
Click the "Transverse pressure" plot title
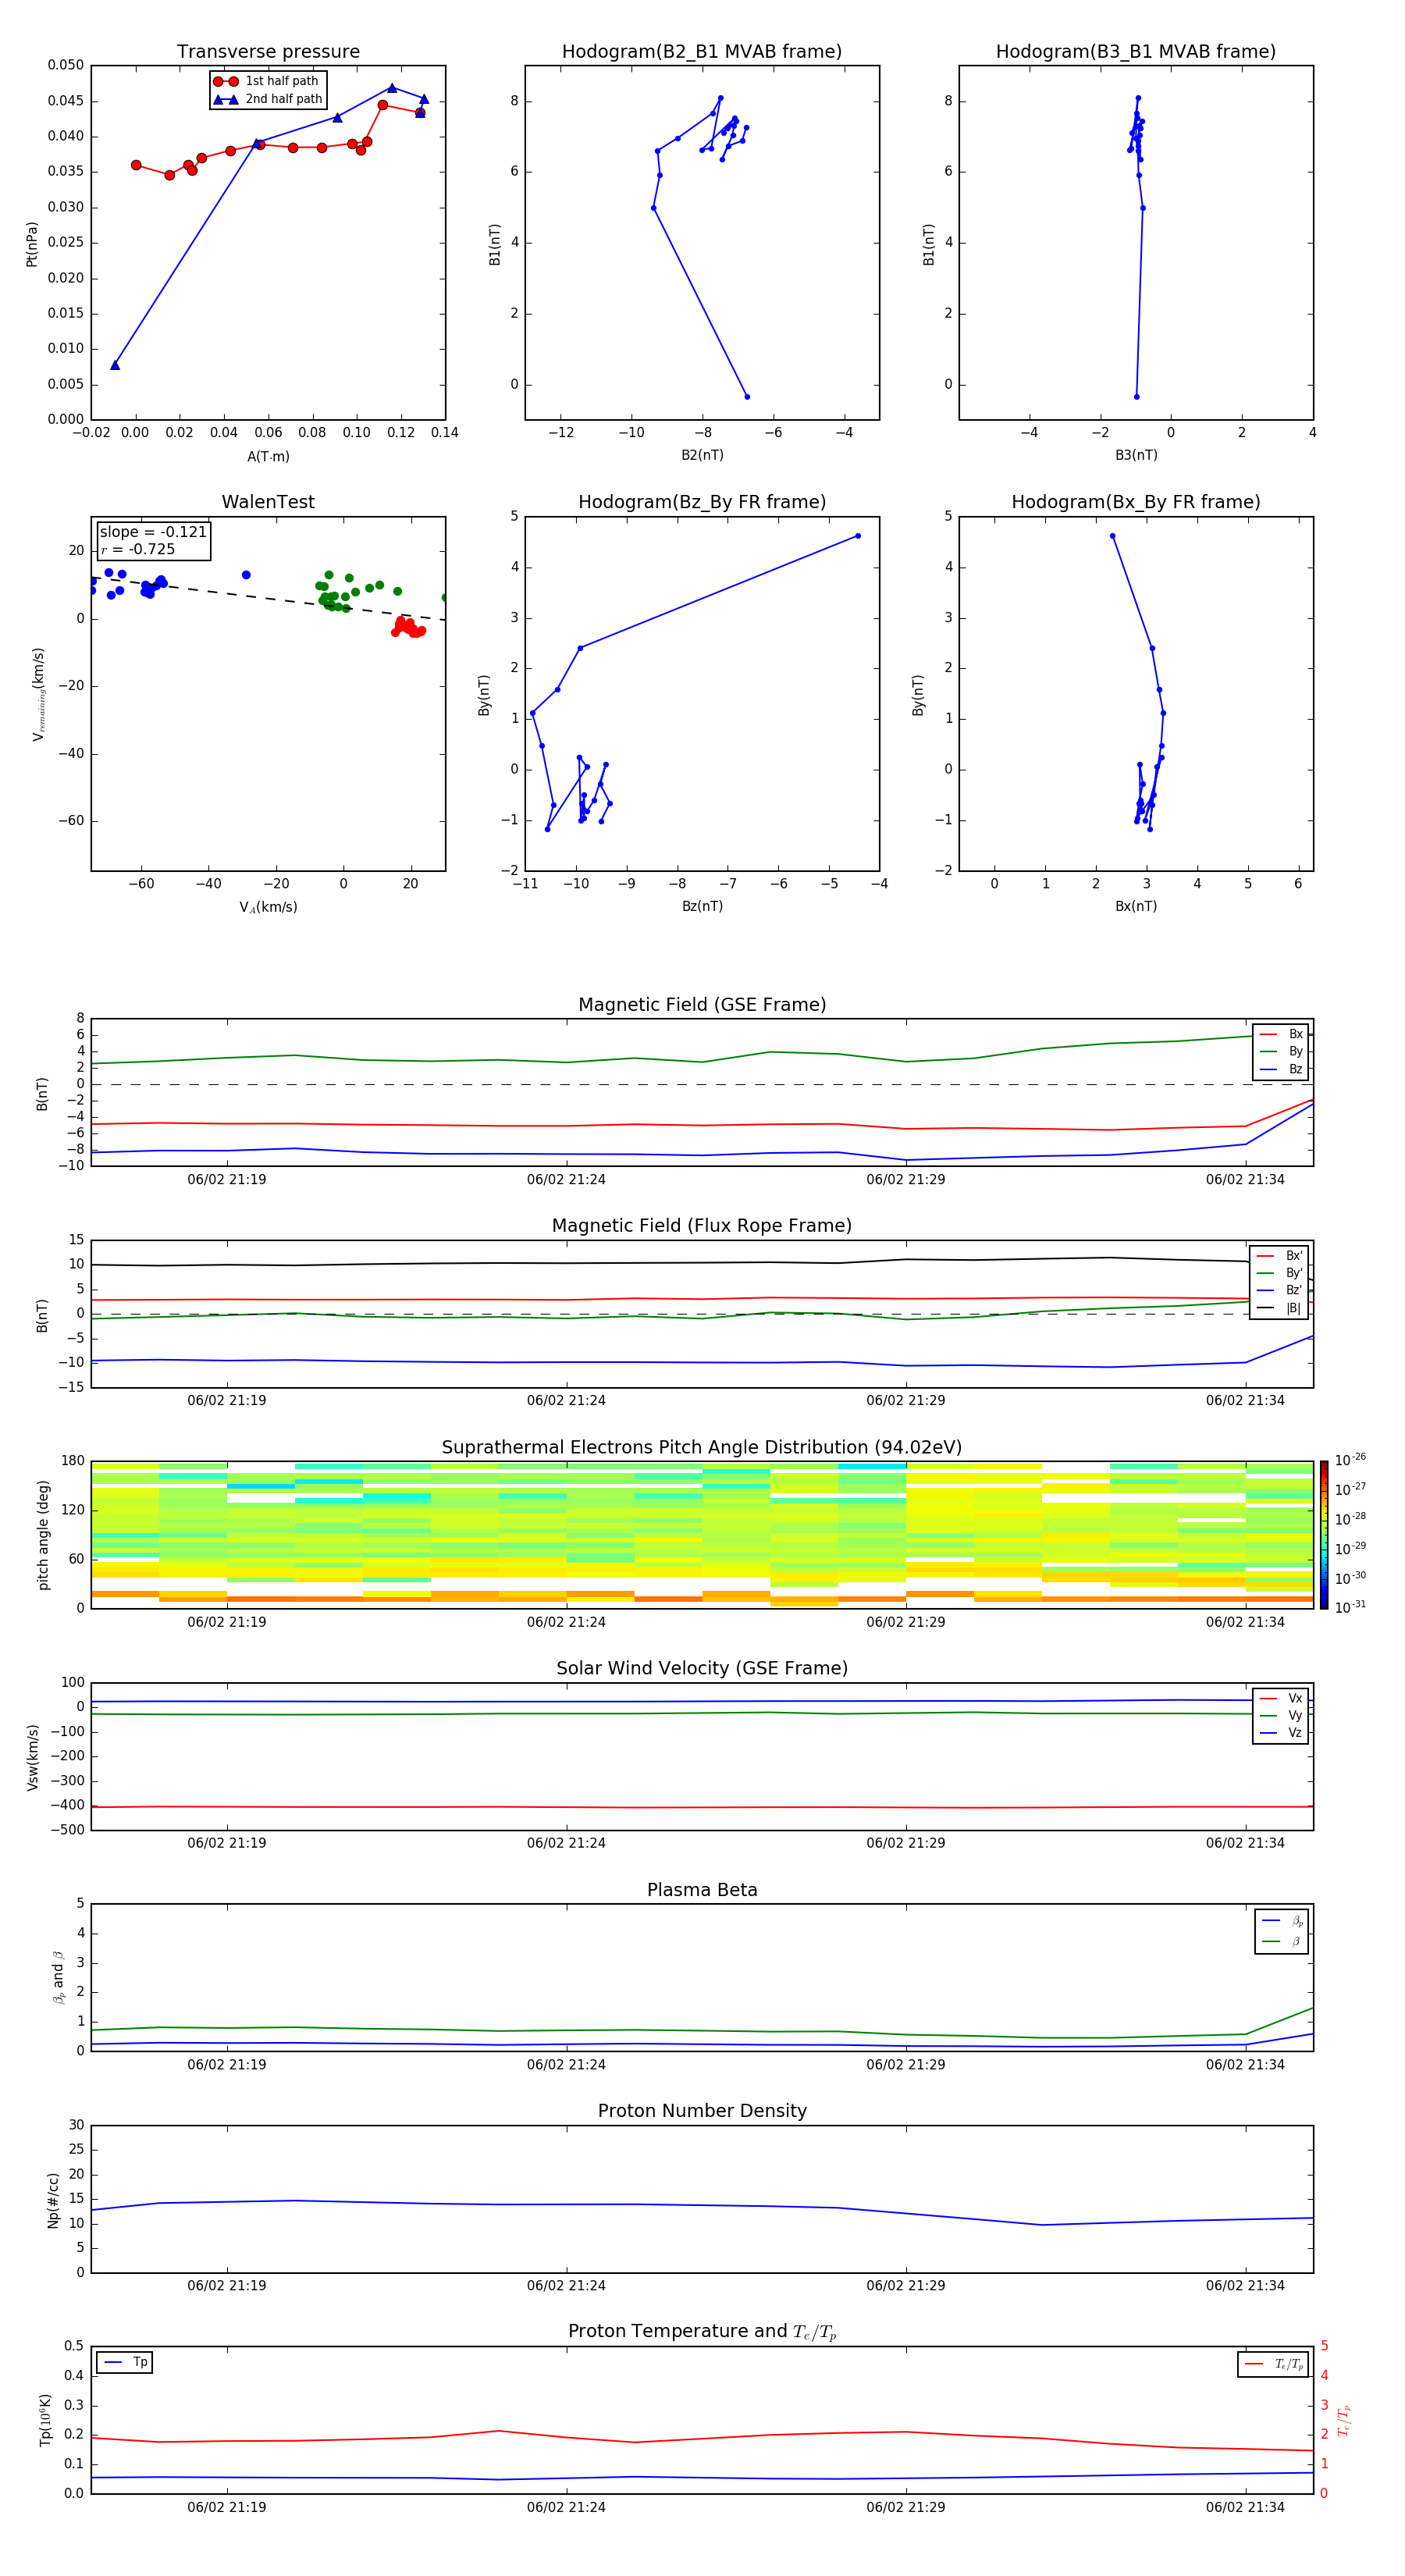[x=268, y=52]
